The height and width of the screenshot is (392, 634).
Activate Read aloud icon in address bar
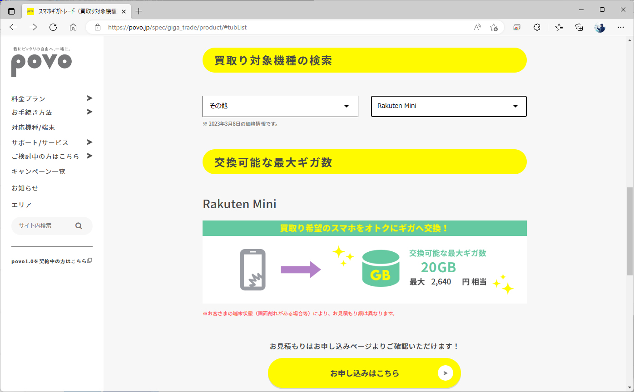click(x=477, y=27)
